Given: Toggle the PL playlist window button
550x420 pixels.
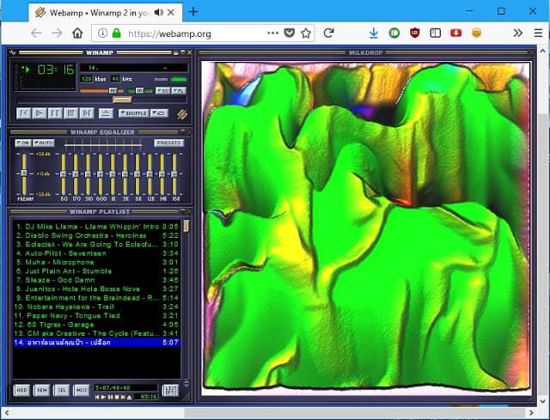Looking at the screenshot, I should click(179, 91).
